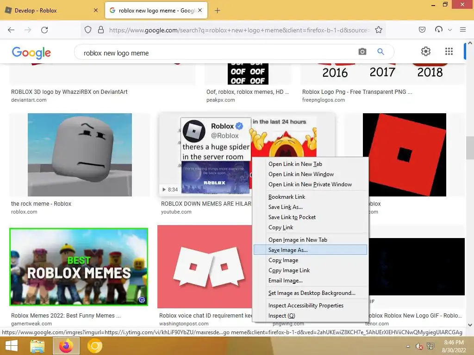The width and height of the screenshot is (474, 355).
Task: Open Google quick settings gear
Action: (x=426, y=51)
